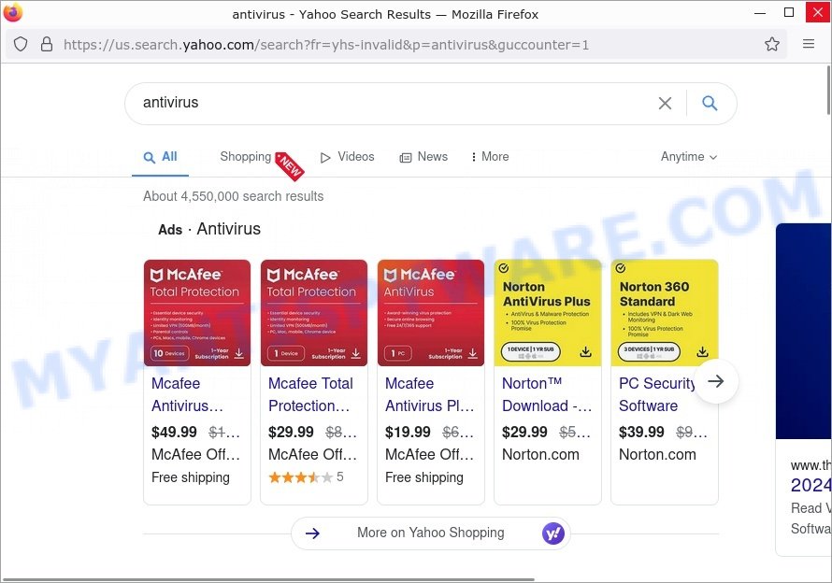
Task: Open the More search options menu
Action: (x=489, y=156)
